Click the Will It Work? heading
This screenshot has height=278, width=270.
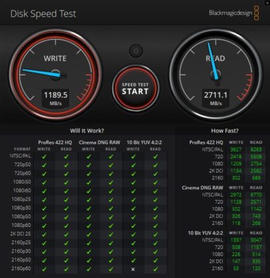[x=87, y=131]
